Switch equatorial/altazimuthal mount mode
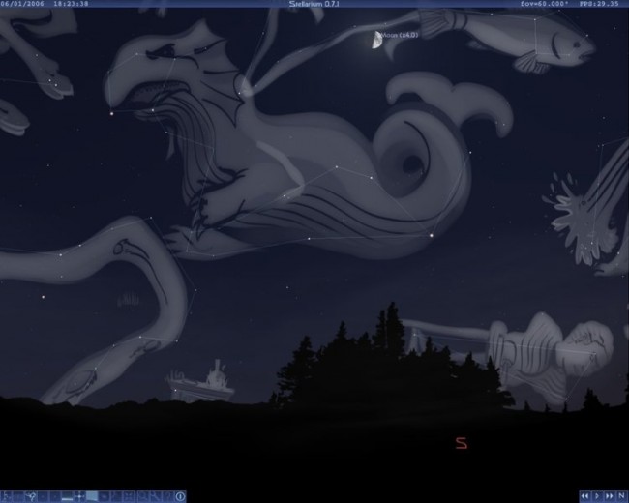 116,496
